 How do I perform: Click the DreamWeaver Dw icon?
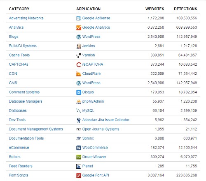79,157
